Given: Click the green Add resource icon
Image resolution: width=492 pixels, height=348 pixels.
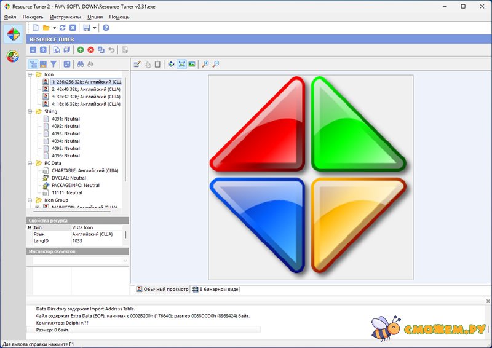Looking at the screenshot, I should pos(81,50).
